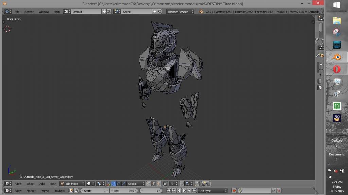Click the End frame field showing 250
This screenshot has height=195, width=348.
pos(124,191)
